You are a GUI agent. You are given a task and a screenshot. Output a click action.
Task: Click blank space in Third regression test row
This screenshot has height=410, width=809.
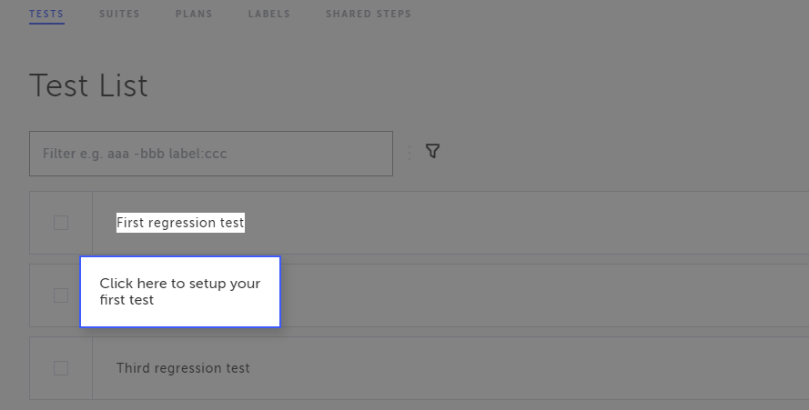516,368
